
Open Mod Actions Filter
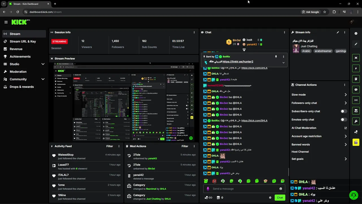click(185, 146)
